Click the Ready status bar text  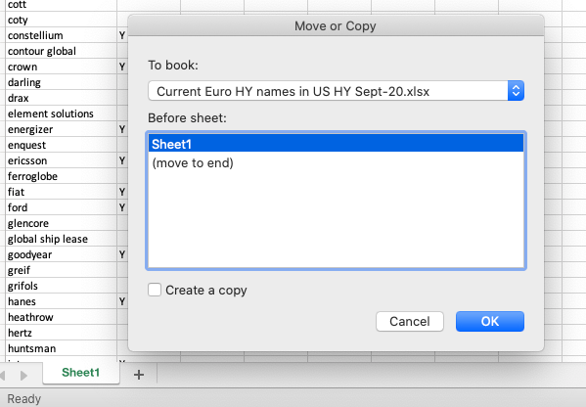click(x=23, y=399)
